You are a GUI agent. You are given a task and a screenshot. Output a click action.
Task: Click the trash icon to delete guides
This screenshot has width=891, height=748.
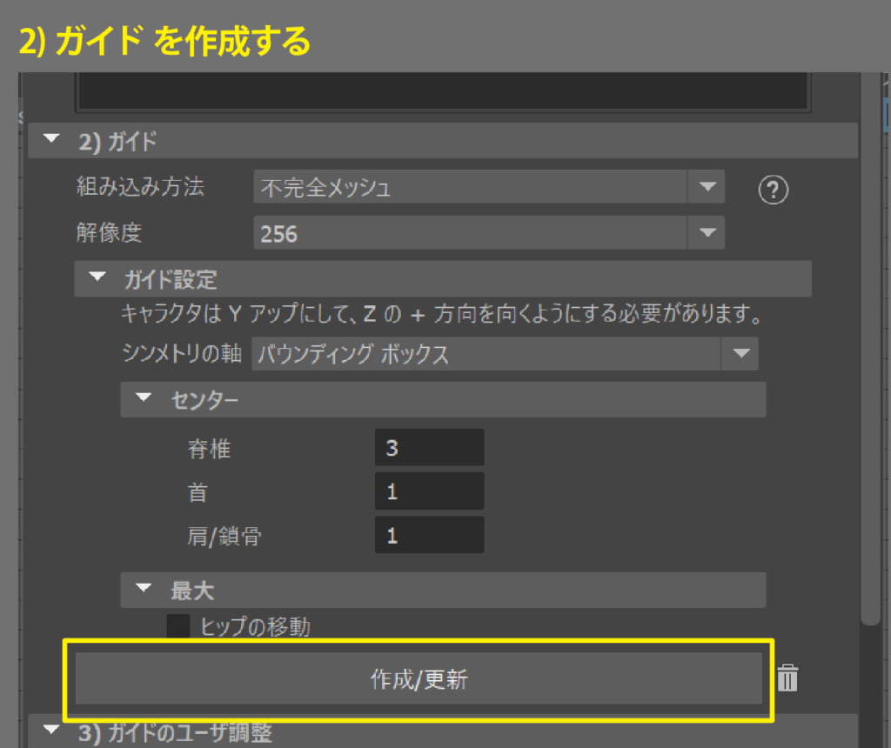click(787, 678)
